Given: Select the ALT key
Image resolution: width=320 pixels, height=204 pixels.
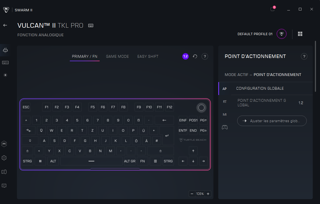Looking at the screenshot, I should click(53, 161).
